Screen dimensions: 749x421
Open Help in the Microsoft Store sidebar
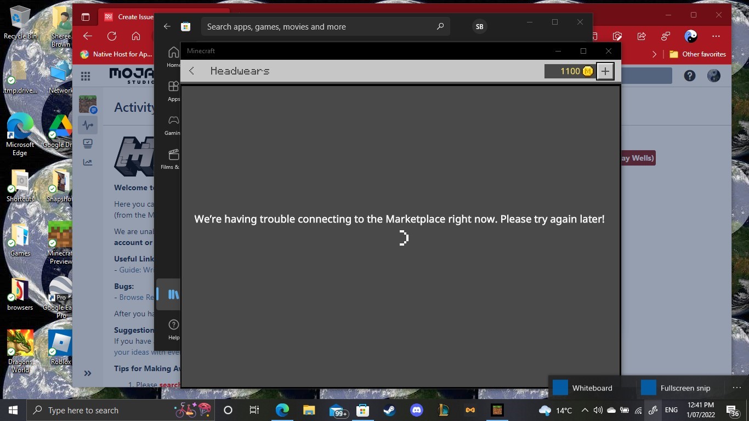point(173,329)
